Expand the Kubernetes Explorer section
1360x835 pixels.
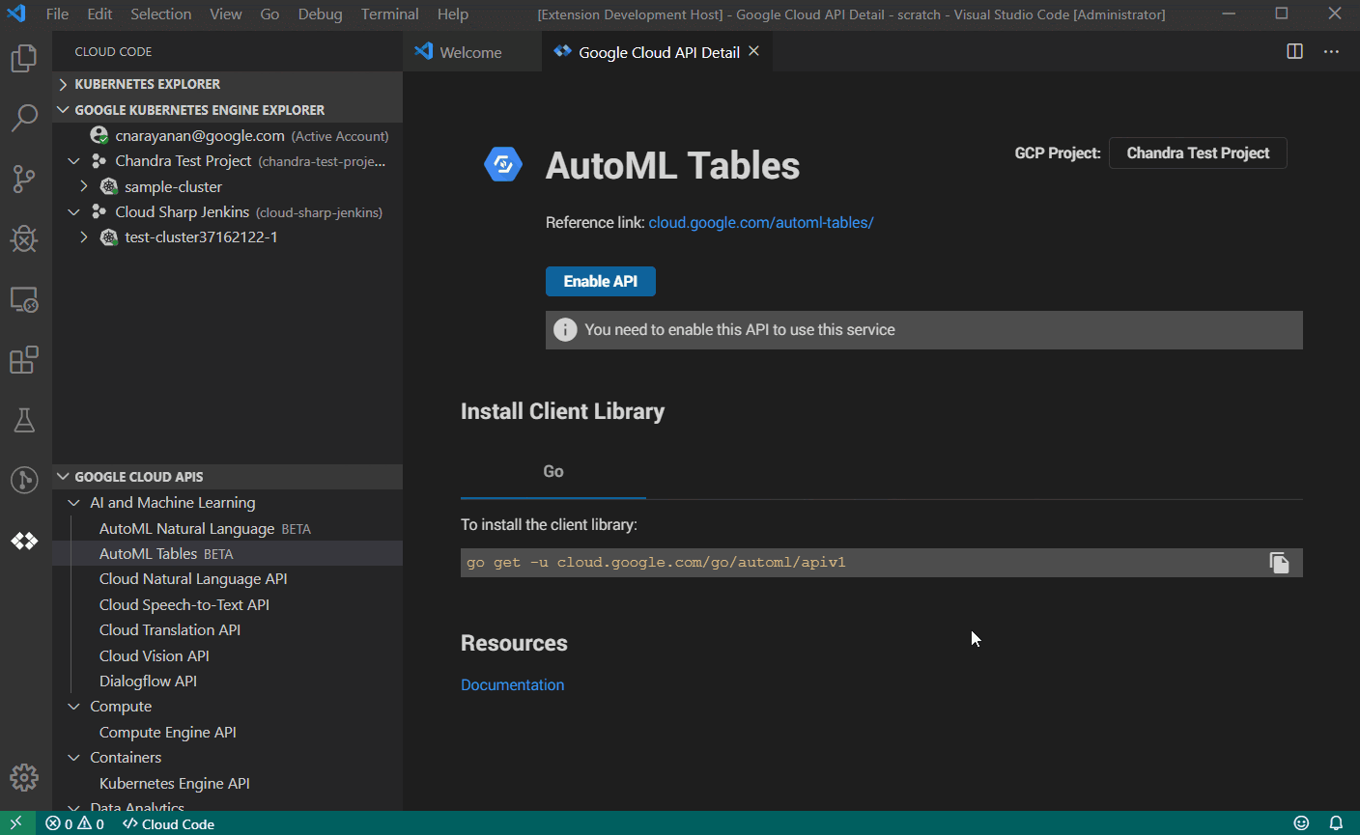(x=64, y=84)
